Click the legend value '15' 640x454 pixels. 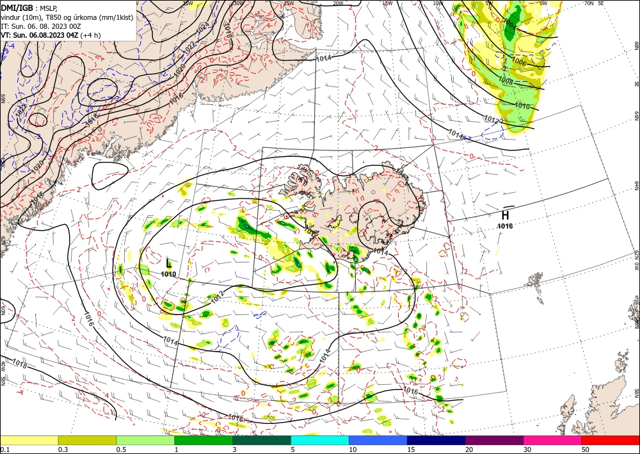point(411,450)
